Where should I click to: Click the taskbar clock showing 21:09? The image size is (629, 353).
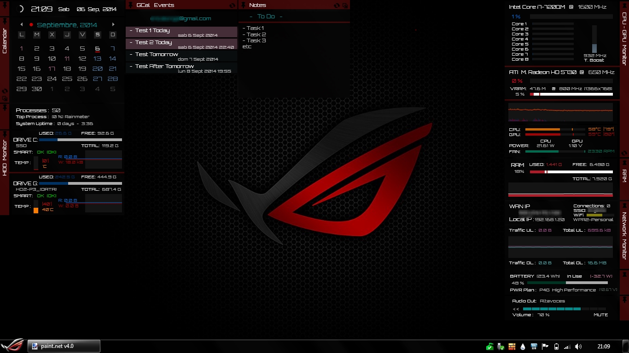[604, 347]
